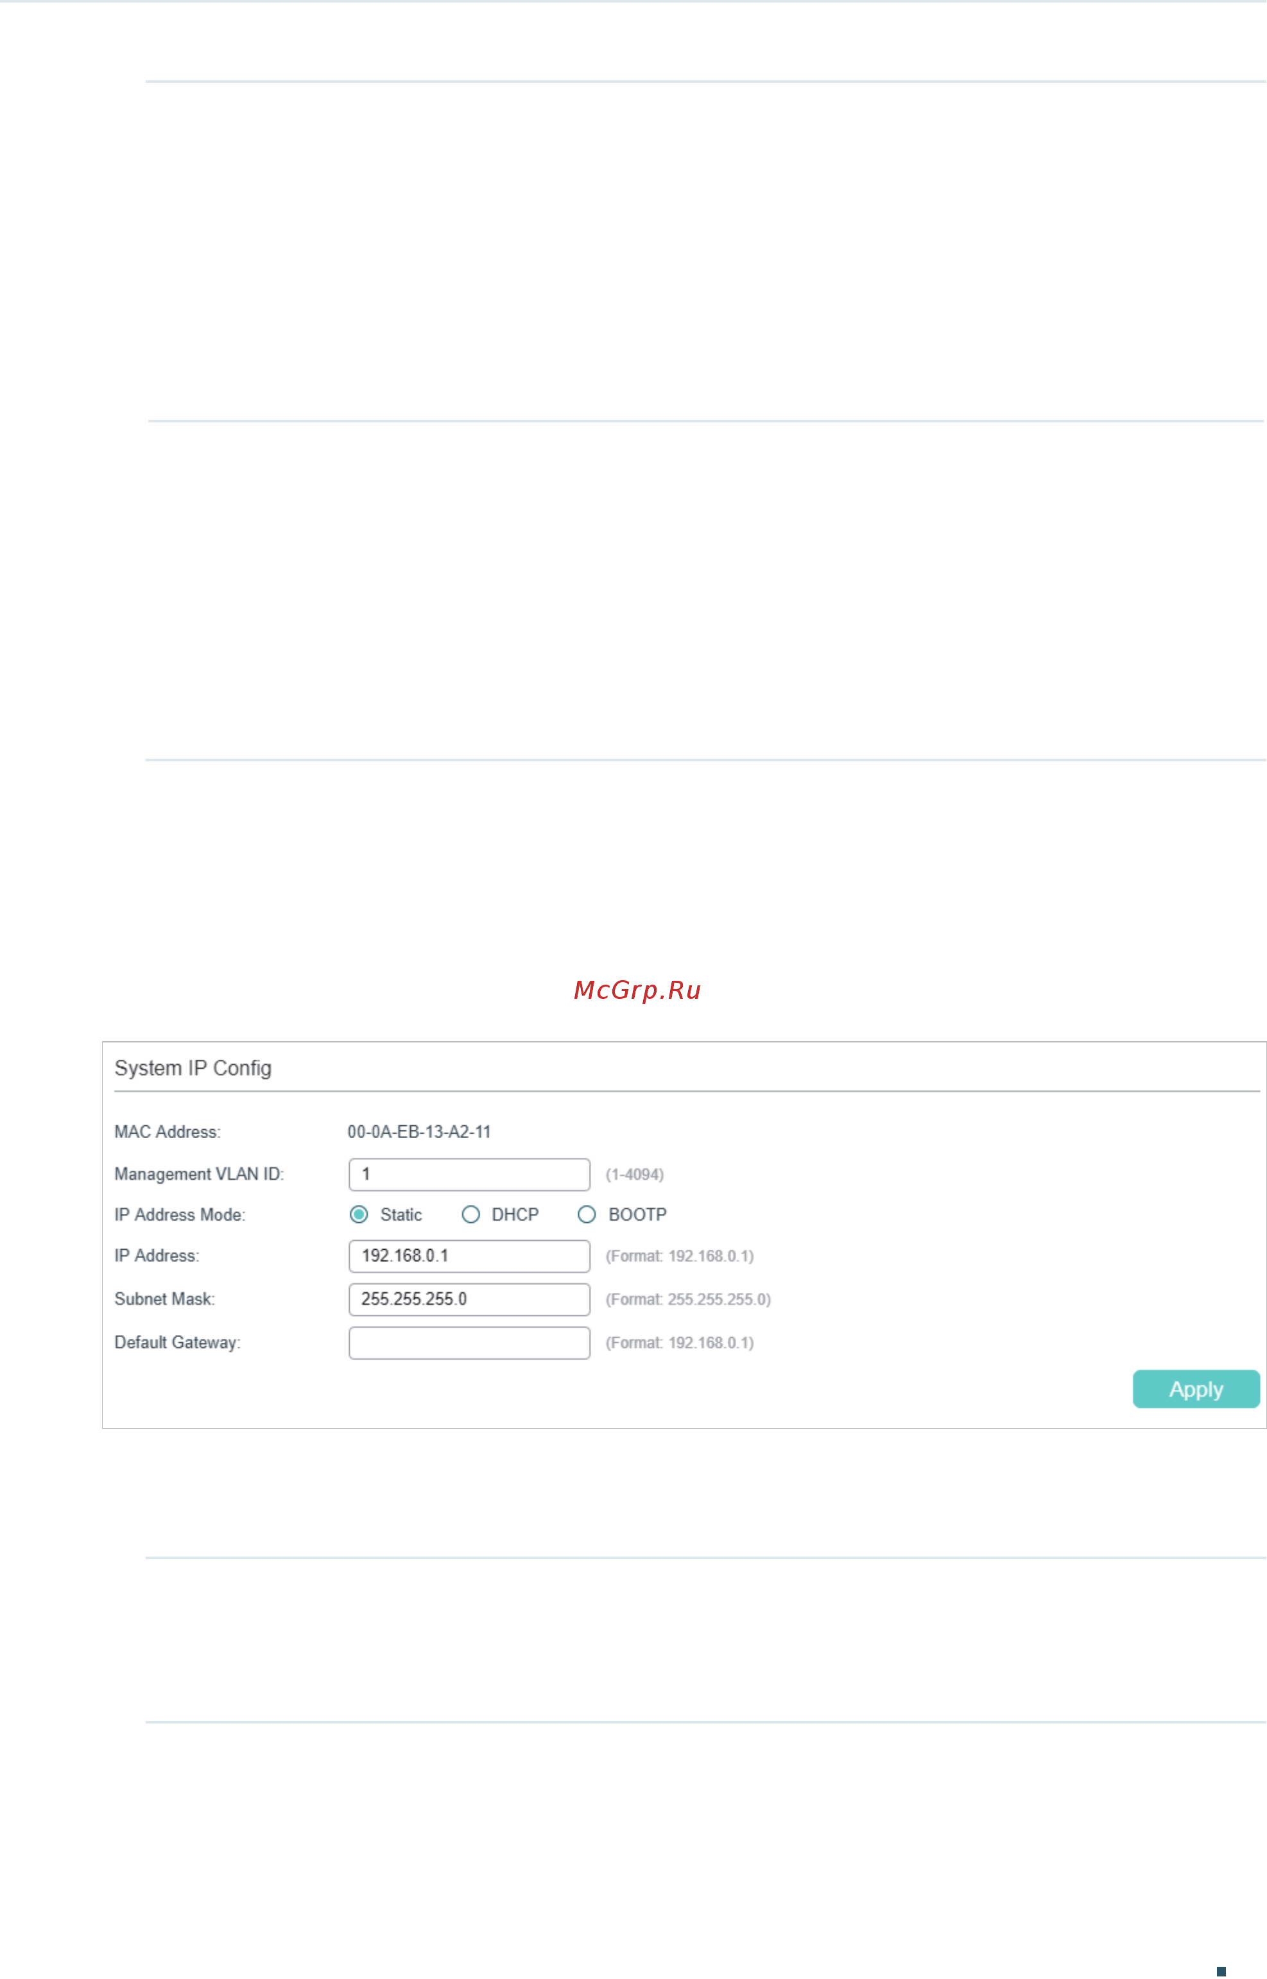Click the Default Gateway label

pos(178,1343)
